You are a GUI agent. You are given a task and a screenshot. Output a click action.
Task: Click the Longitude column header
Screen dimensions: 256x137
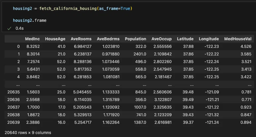coord(209,39)
